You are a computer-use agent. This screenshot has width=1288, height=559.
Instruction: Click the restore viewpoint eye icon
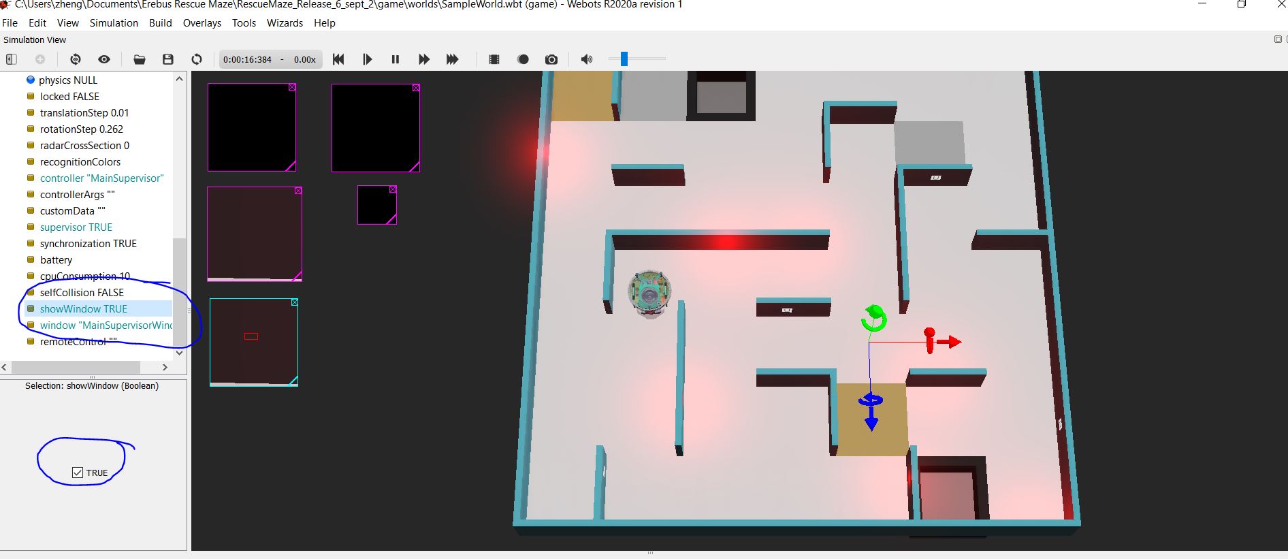[x=104, y=59]
